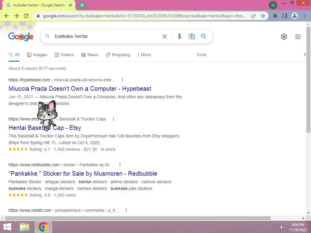Close the Google Search tab
This screenshot has width=311, height=233.
pyautogui.click(x=70, y=5)
